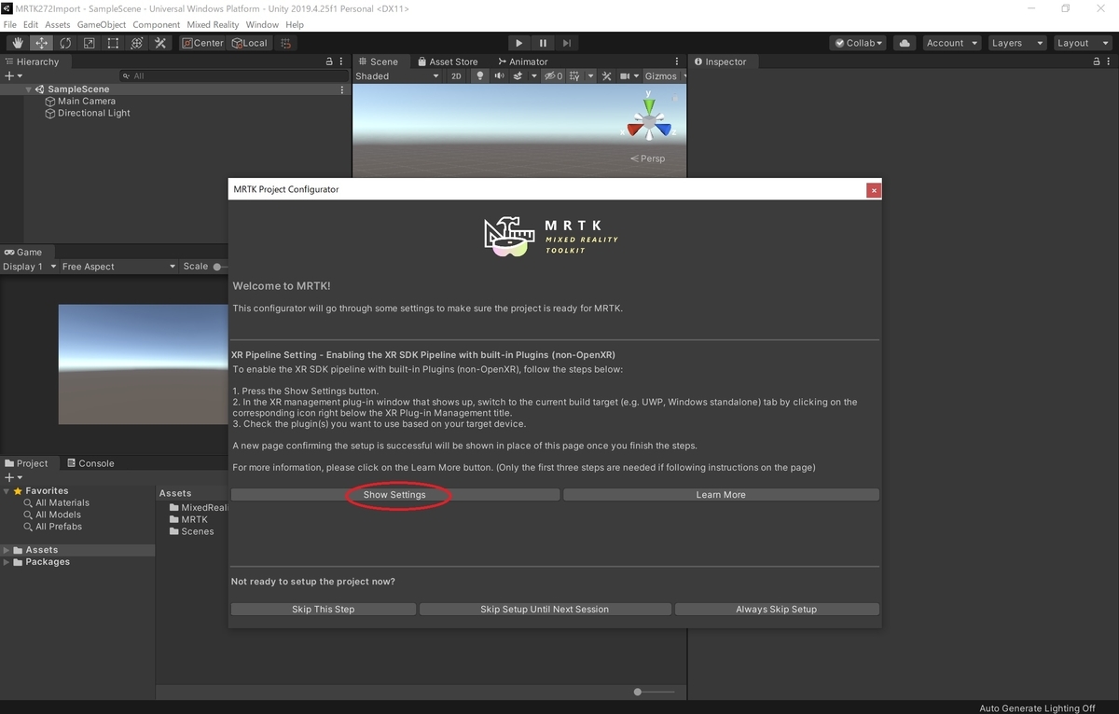1119x714 pixels.
Task: Open GameObject menu
Action: pyautogui.click(x=101, y=24)
